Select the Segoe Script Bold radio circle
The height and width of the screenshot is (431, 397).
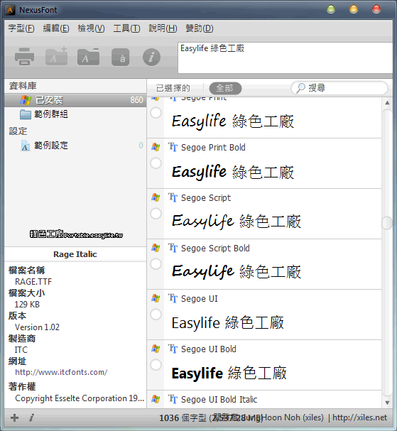coord(156,264)
